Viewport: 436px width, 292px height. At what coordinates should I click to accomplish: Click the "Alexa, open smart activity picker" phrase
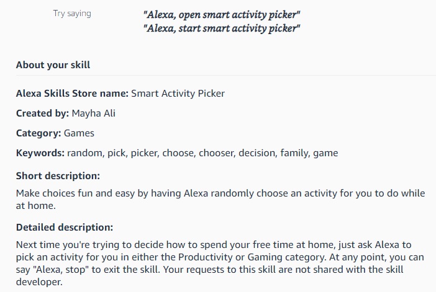click(x=222, y=14)
